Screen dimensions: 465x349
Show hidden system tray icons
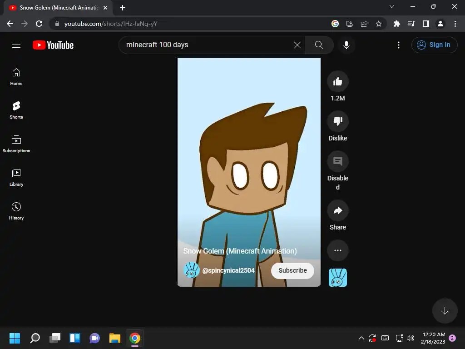tap(361, 338)
